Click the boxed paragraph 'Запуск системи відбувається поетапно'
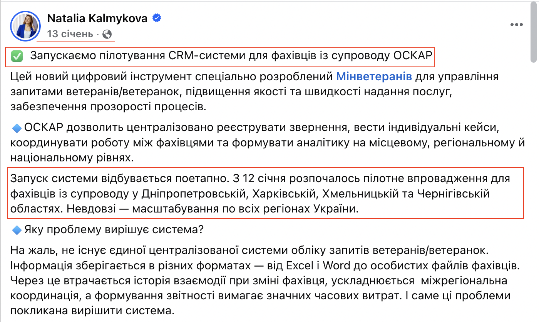Screen dimensions: 539x322 [x=266, y=194]
